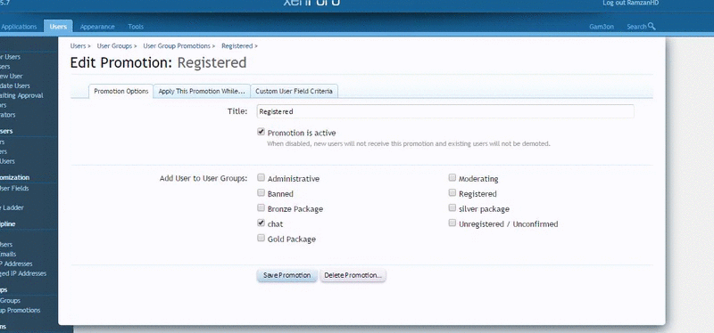
Task: Open the Gam3on site link
Action: 601,27
